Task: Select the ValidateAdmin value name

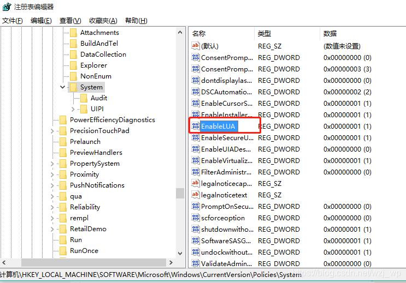Action: click(x=227, y=263)
